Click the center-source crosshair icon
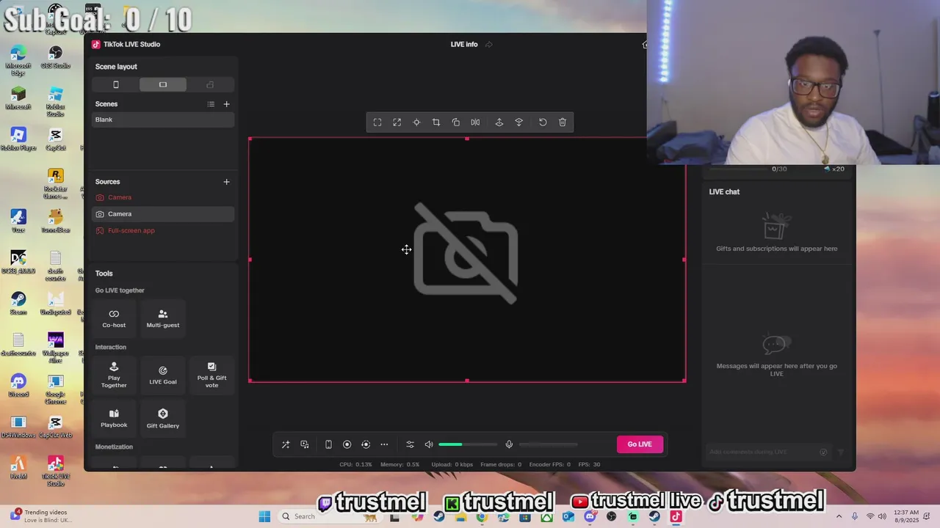The height and width of the screenshot is (528, 940). (416, 122)
